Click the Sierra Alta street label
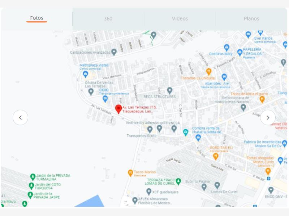 [217, 167]
